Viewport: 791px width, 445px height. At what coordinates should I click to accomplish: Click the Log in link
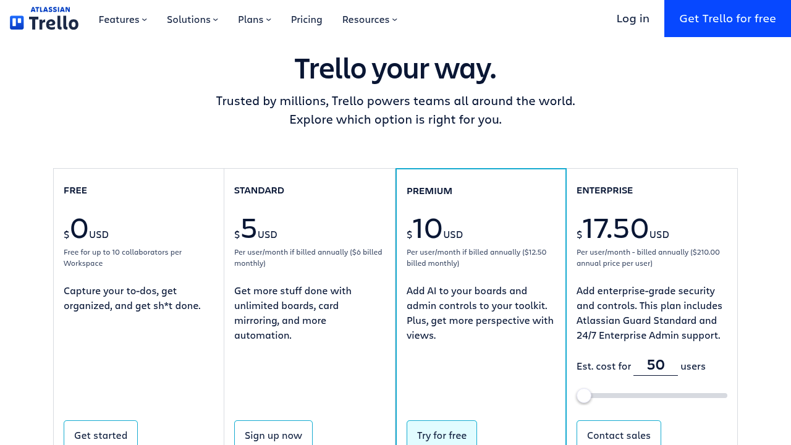coord(633,19)
